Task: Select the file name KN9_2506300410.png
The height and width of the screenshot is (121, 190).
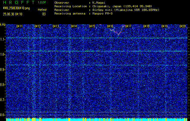Action: pos(16,8)
